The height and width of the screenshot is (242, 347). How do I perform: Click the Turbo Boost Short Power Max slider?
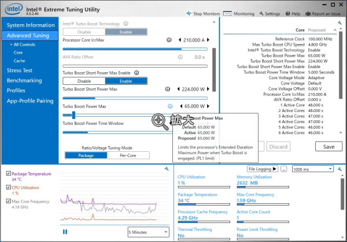coord(135,98)
